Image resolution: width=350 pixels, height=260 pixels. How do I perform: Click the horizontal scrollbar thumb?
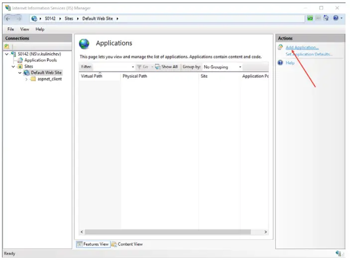pyautogui.click(x=168, y=232)
